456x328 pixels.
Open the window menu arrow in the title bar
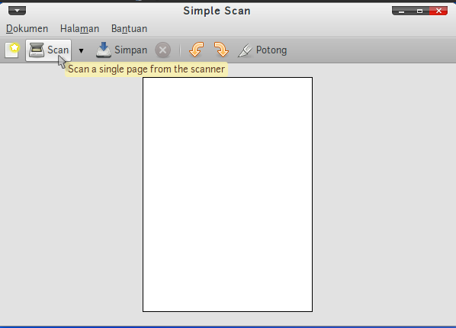[18, 11]
